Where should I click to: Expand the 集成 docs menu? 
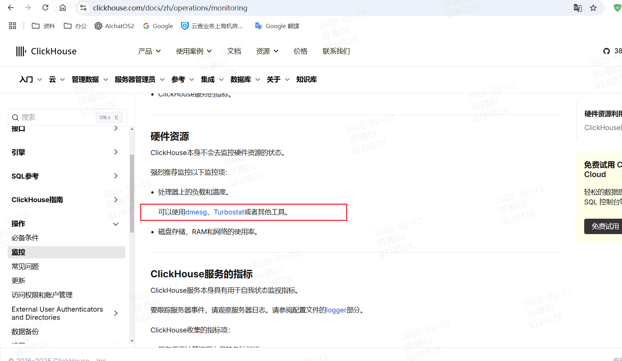212,79
